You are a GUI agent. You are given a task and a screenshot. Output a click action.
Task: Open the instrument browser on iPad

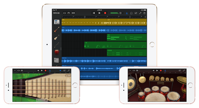click(65, 13)
